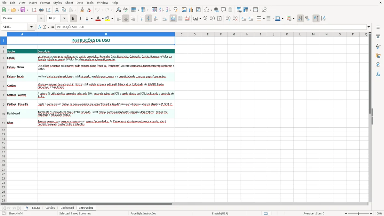Click the Insert Image icon
The image size is (384, 216).
point(184,10)
